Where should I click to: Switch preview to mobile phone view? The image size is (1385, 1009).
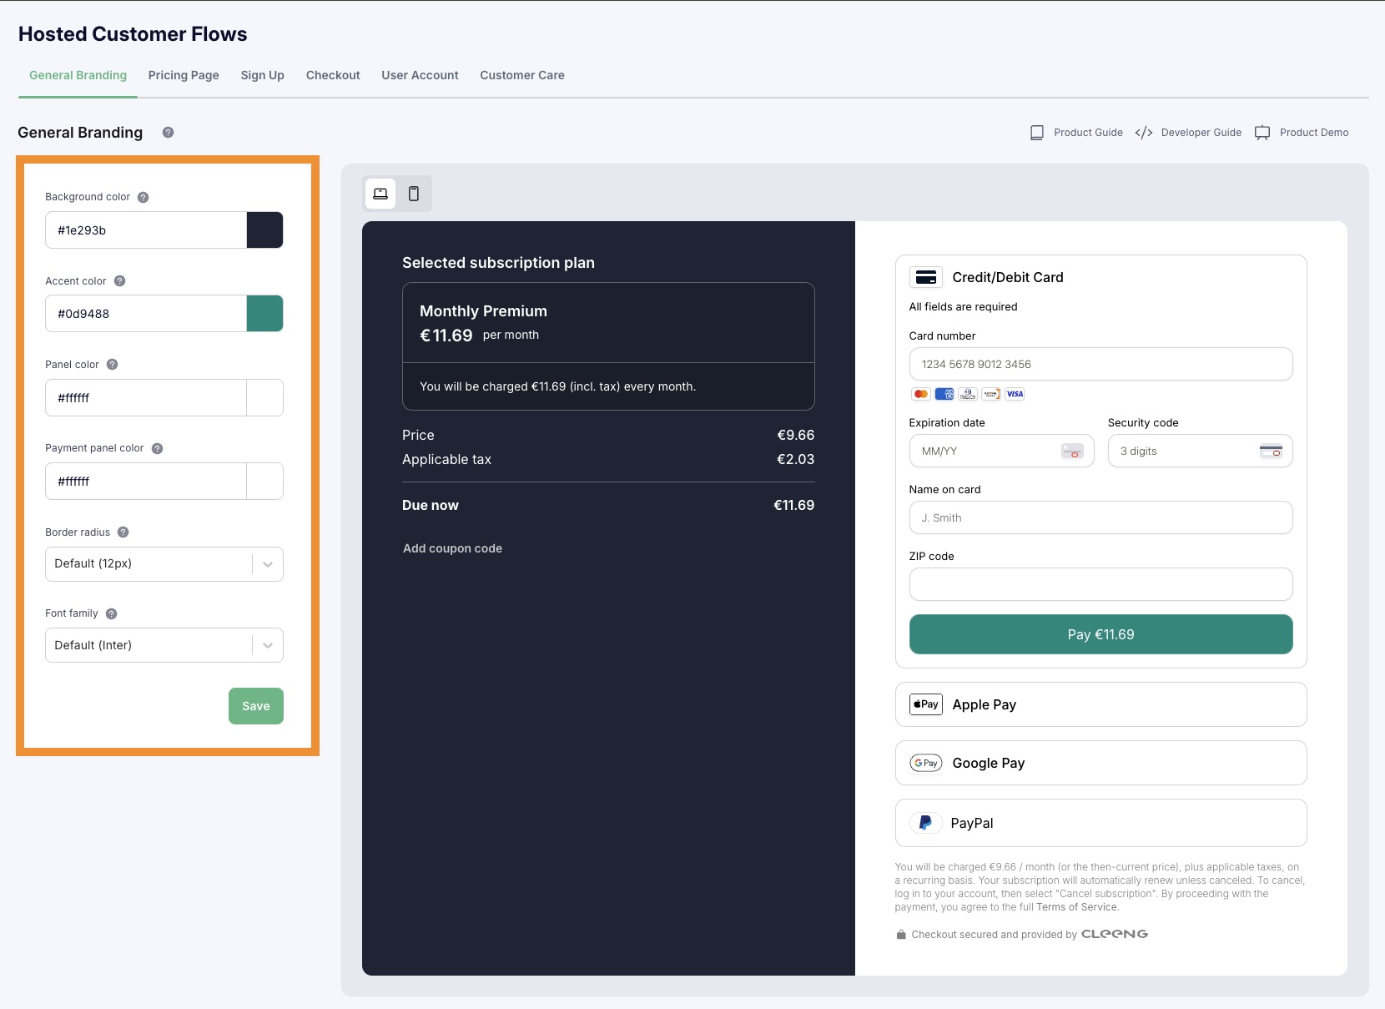[x=414, y=194]
